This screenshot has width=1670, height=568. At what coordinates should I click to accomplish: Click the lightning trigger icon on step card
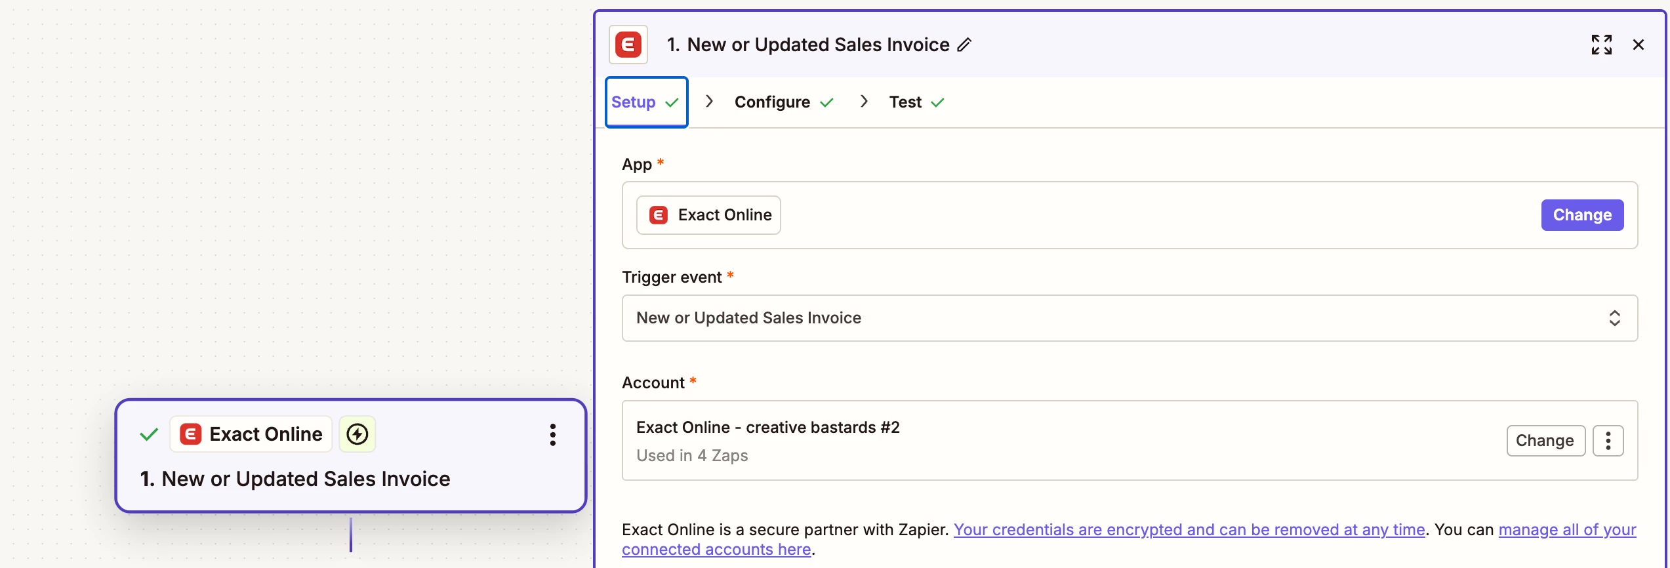point(357,434)
